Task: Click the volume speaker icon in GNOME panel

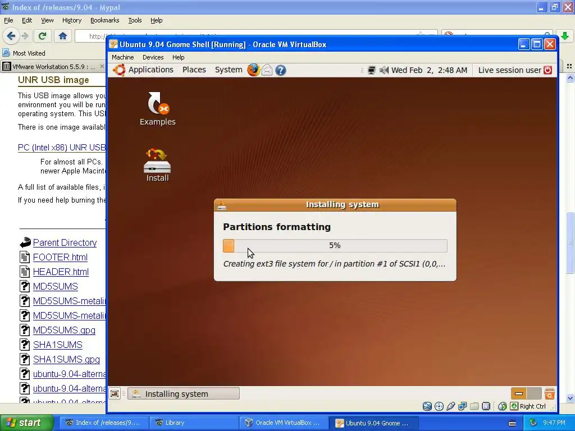Action: pos(384,70)
